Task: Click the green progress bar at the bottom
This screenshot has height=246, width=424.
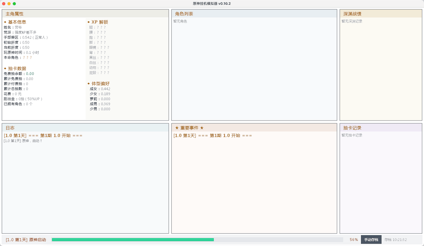Action: click(x=198, y=240)
